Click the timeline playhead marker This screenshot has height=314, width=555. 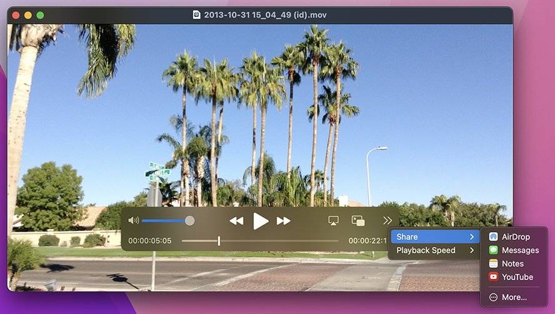click(x=219, y=241)
